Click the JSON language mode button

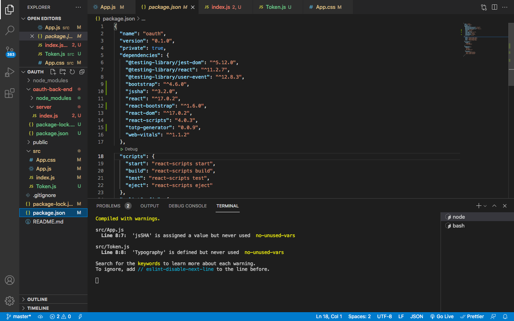(416, 317)
